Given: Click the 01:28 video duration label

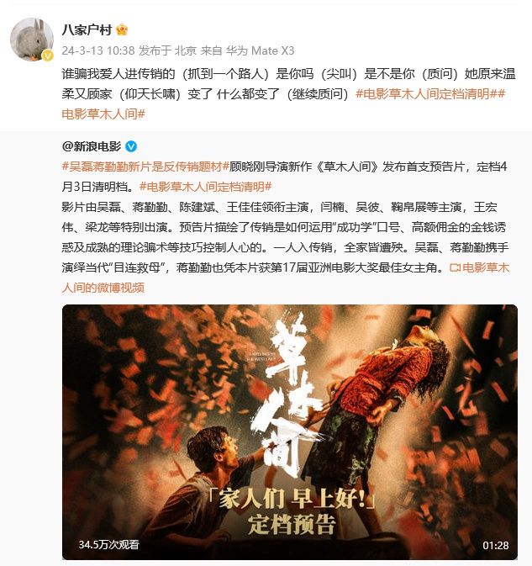Looking at the screenshot, I should click(496, 545).
